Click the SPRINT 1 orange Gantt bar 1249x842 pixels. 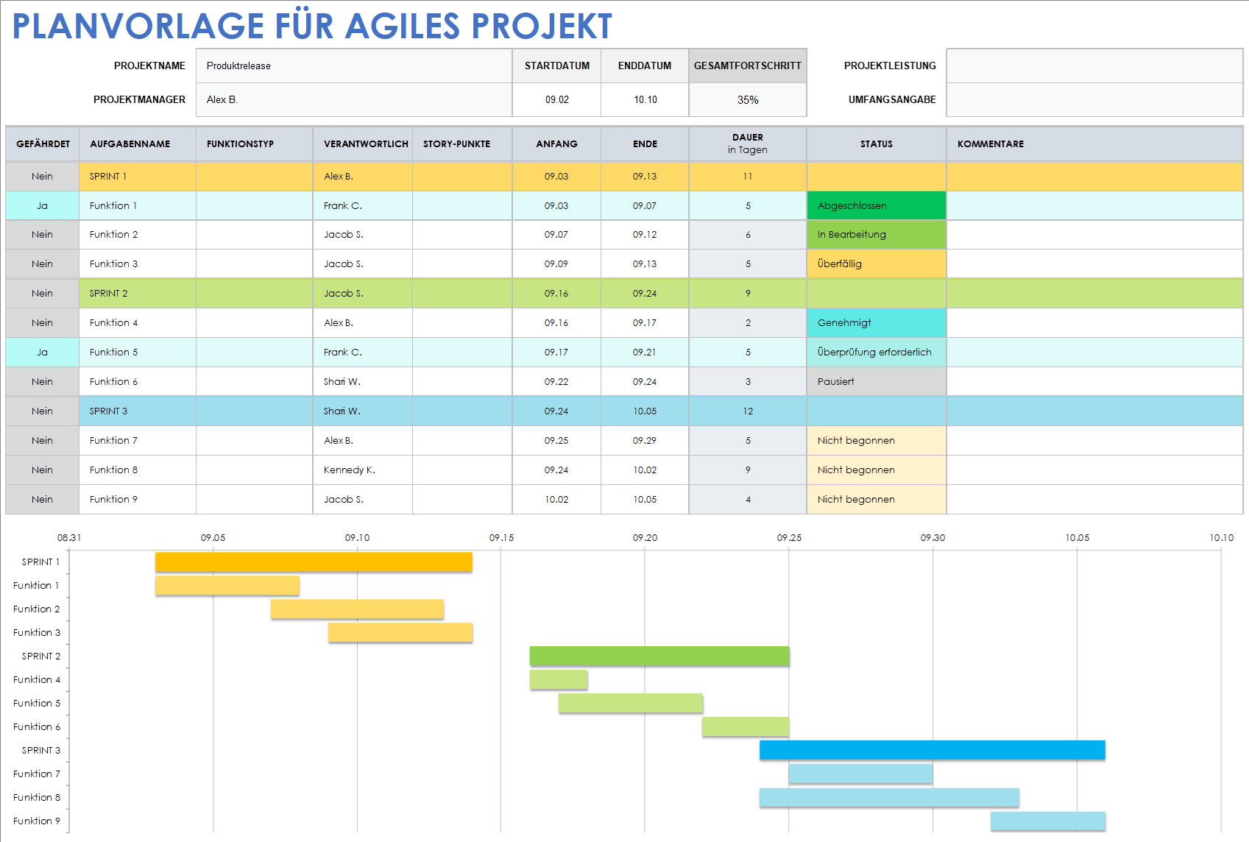click(x=314, y=562)
